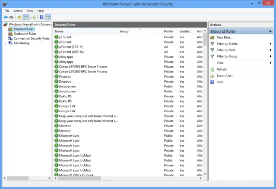Click the New Rule icon in Actions pane
276x189 pixels.
point(212,37)
